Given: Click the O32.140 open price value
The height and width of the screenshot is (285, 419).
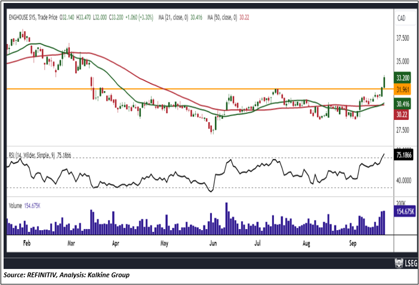Looking at the screenshot, I should [67, 18].
